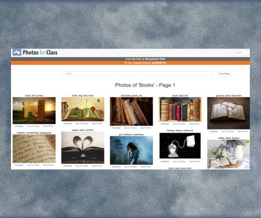Open the Storyboard That link in gray banner

155,59
